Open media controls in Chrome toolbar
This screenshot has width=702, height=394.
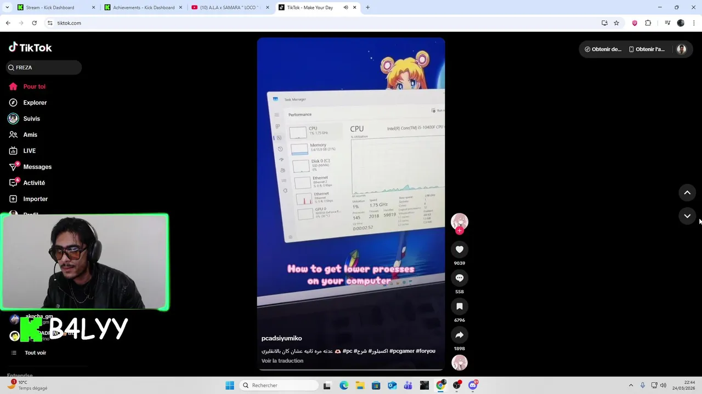click(x=667, y=23)
